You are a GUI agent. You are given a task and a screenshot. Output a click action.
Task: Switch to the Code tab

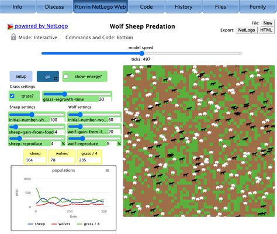(146, 6)
